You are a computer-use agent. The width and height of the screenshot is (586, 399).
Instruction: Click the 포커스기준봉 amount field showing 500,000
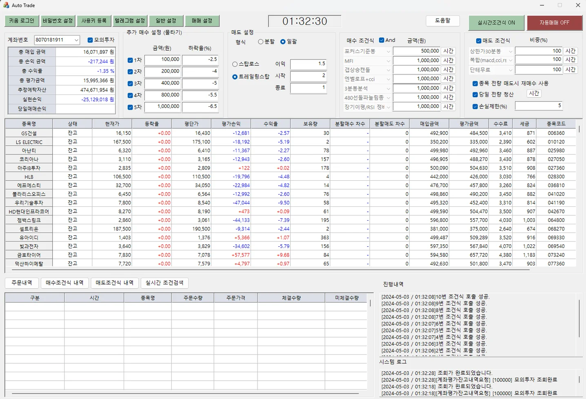point(416,51)
